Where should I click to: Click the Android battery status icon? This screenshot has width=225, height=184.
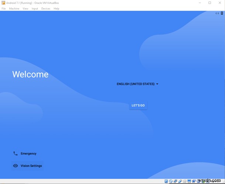[222, 13]
